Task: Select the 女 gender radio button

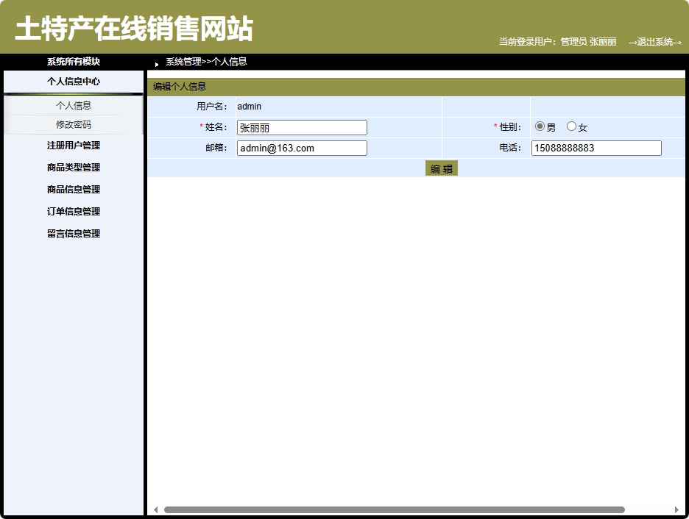Action: click(572, 126)
